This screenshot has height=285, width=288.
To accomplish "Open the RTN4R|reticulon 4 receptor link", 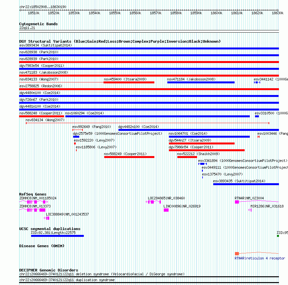I will coord(260,258).
